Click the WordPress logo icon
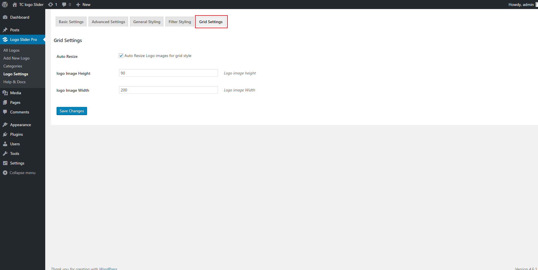 point(5,5)
